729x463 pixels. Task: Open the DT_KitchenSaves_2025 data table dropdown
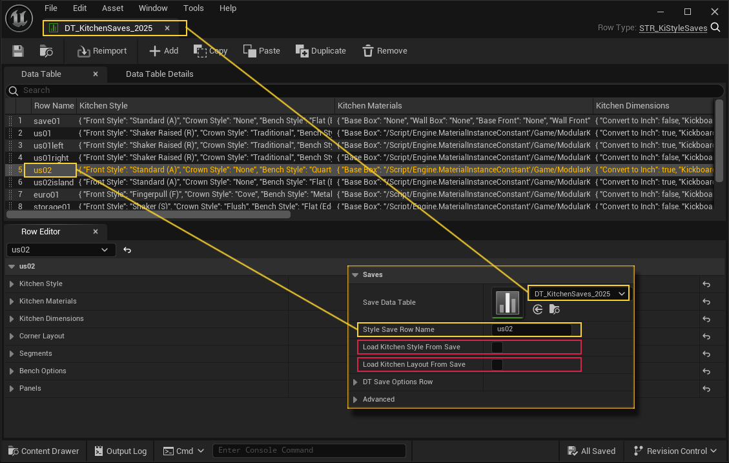coord(578,294)
